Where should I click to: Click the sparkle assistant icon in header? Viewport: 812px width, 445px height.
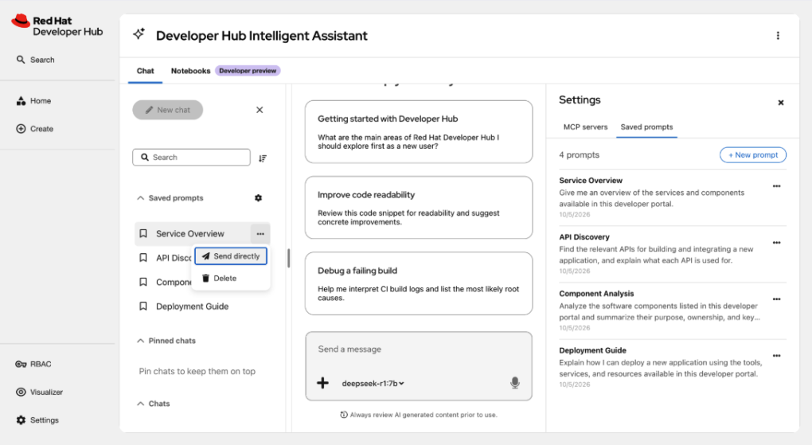click(139, 34)
